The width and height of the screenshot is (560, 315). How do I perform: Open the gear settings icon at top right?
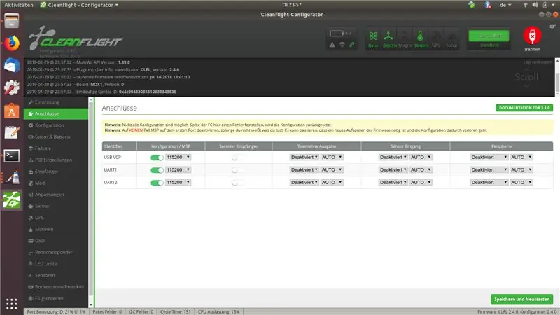click(552, 27)
